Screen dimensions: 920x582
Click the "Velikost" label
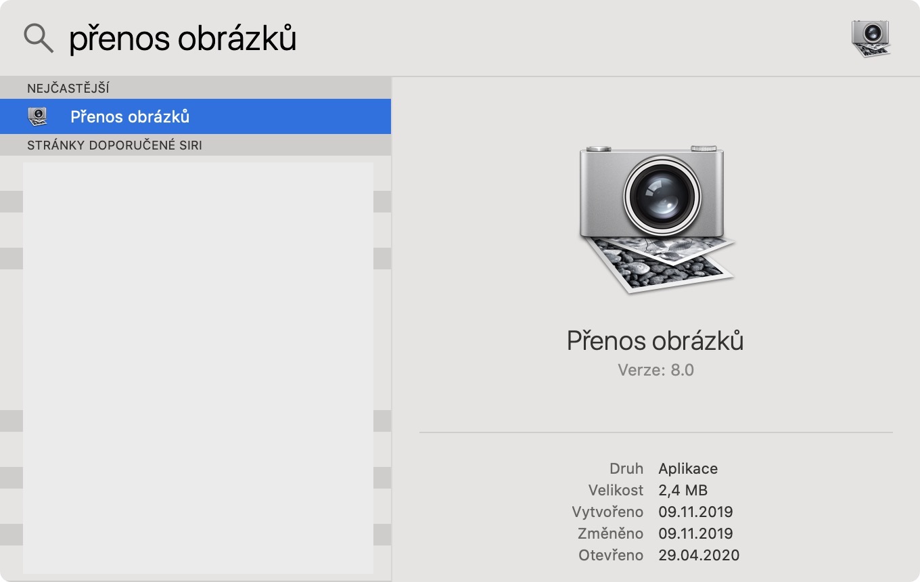pyautogui.click(x=616, y=490)
